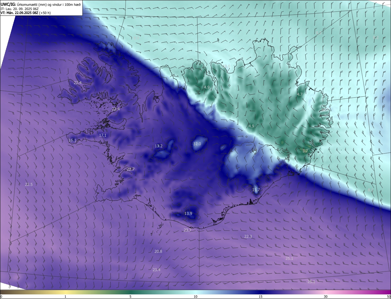The image size is (391, 299).
Task: Click the color scale tick label 5
Action: pyautogui.click(x=130, y=297)
